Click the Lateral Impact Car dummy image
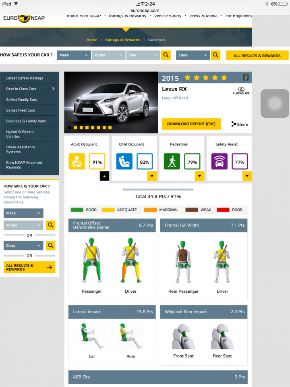This screenshot has height=387, width=290. coord(92,336)
